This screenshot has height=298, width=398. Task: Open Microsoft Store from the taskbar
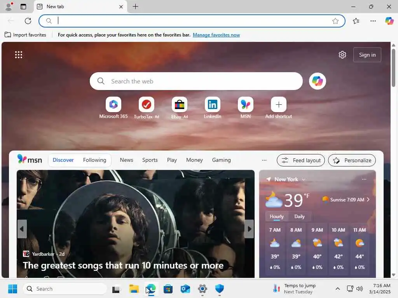(168, 289)
